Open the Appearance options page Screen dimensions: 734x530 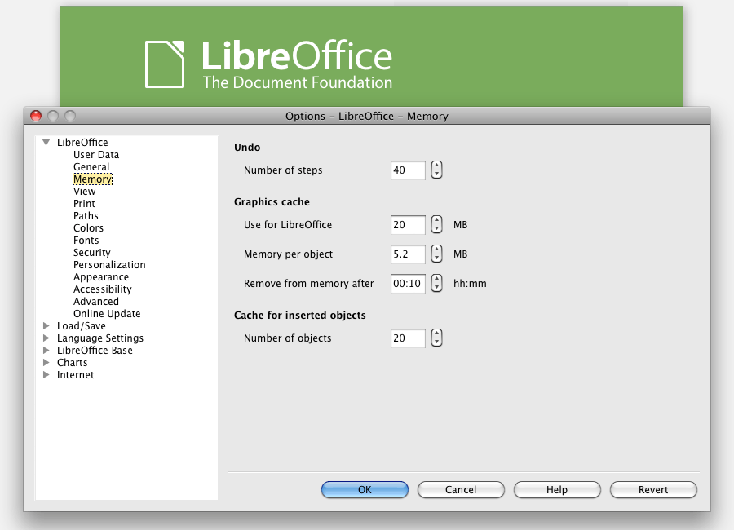(x=101, y=276)
